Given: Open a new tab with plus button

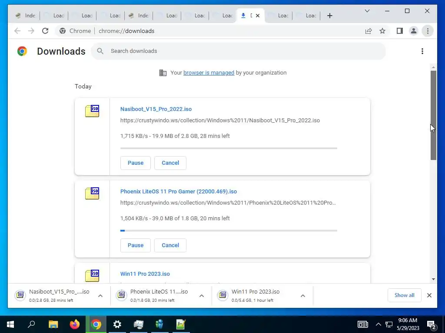Looking at the screenshot, I should click(x=329, y=16).
